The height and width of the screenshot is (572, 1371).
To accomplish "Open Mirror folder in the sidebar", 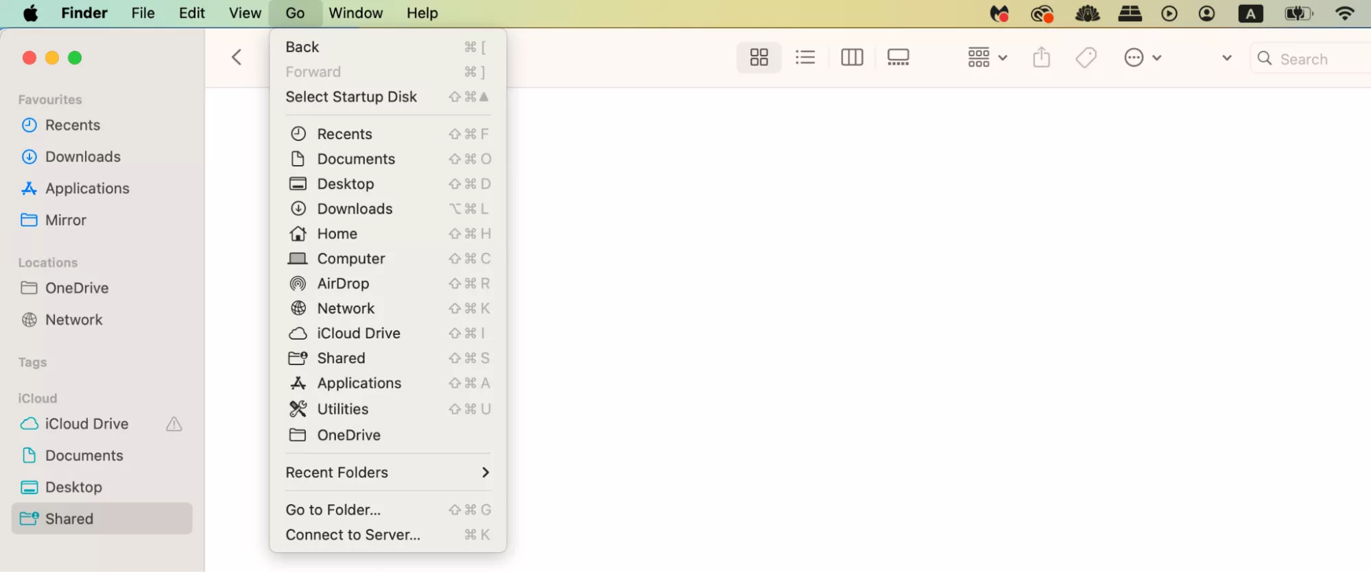I will pos(65,220).
